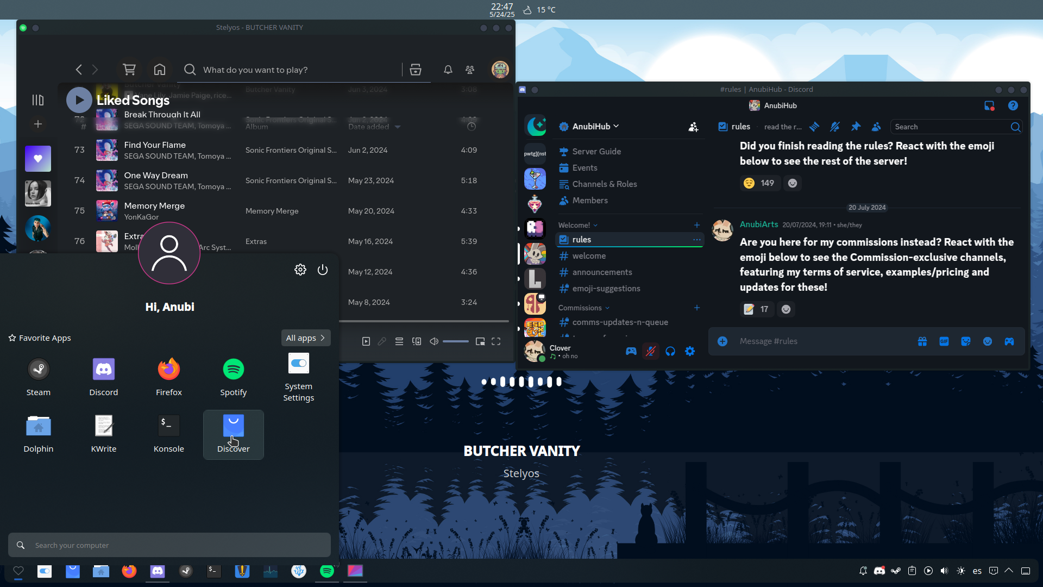Toggle Spotify miniplayer
Screen dimensions: 1043x587
480,341
